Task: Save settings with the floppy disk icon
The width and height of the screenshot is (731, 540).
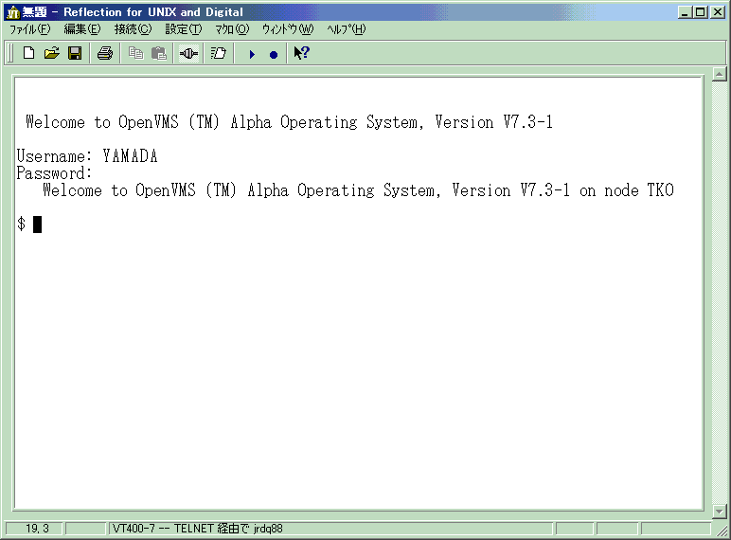Action: (74, 54)
